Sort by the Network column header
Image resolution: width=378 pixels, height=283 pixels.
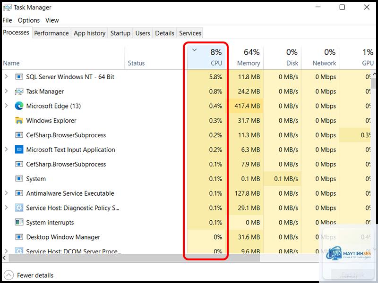pos(320,57)
